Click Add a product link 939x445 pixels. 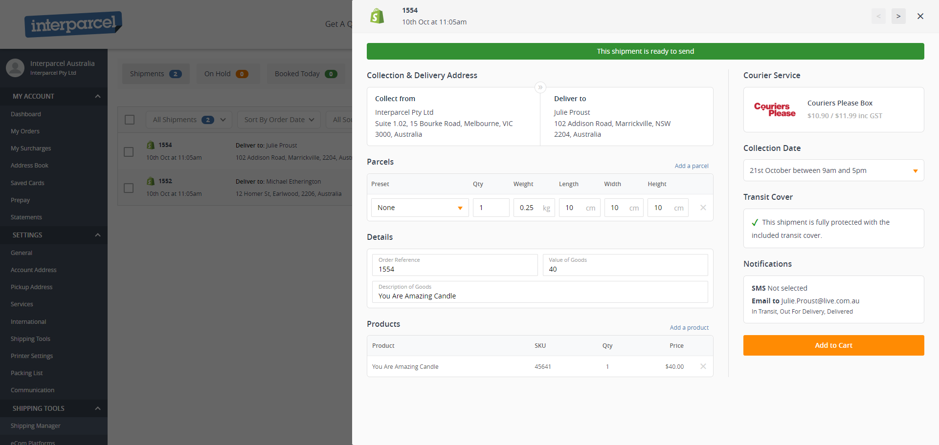(x=689, y=328)
